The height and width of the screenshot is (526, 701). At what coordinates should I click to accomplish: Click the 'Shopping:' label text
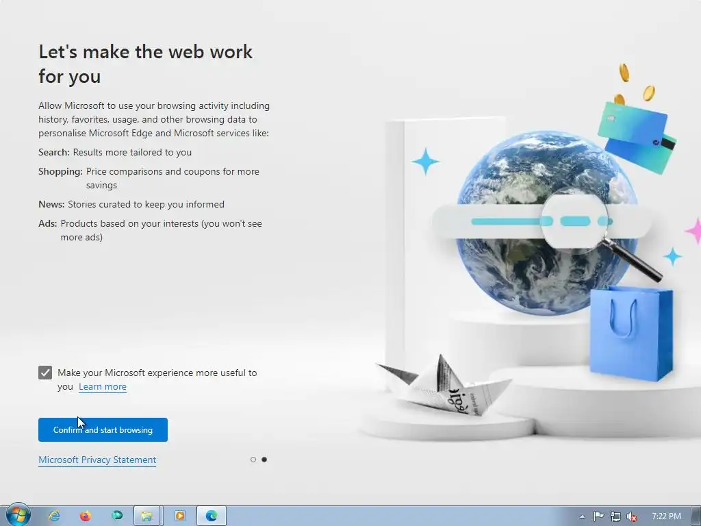pos(60,171)
